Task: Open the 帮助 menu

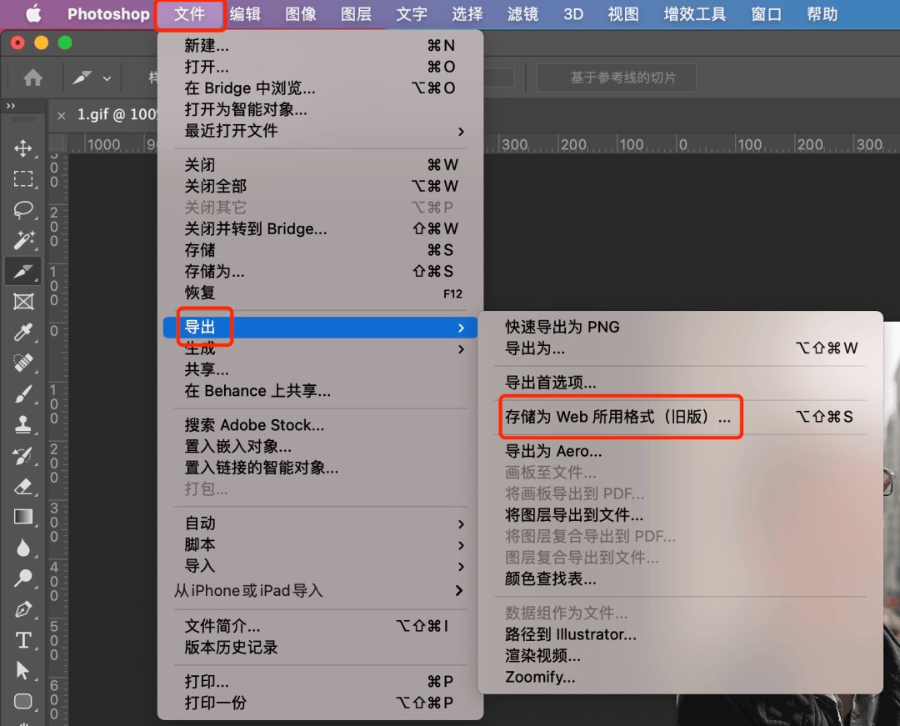Action: (822, 14)
